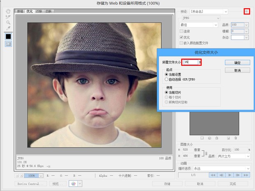This screenshot has height=191, width=255.
Task: Go to next animation frame
Action: [238, 175]
